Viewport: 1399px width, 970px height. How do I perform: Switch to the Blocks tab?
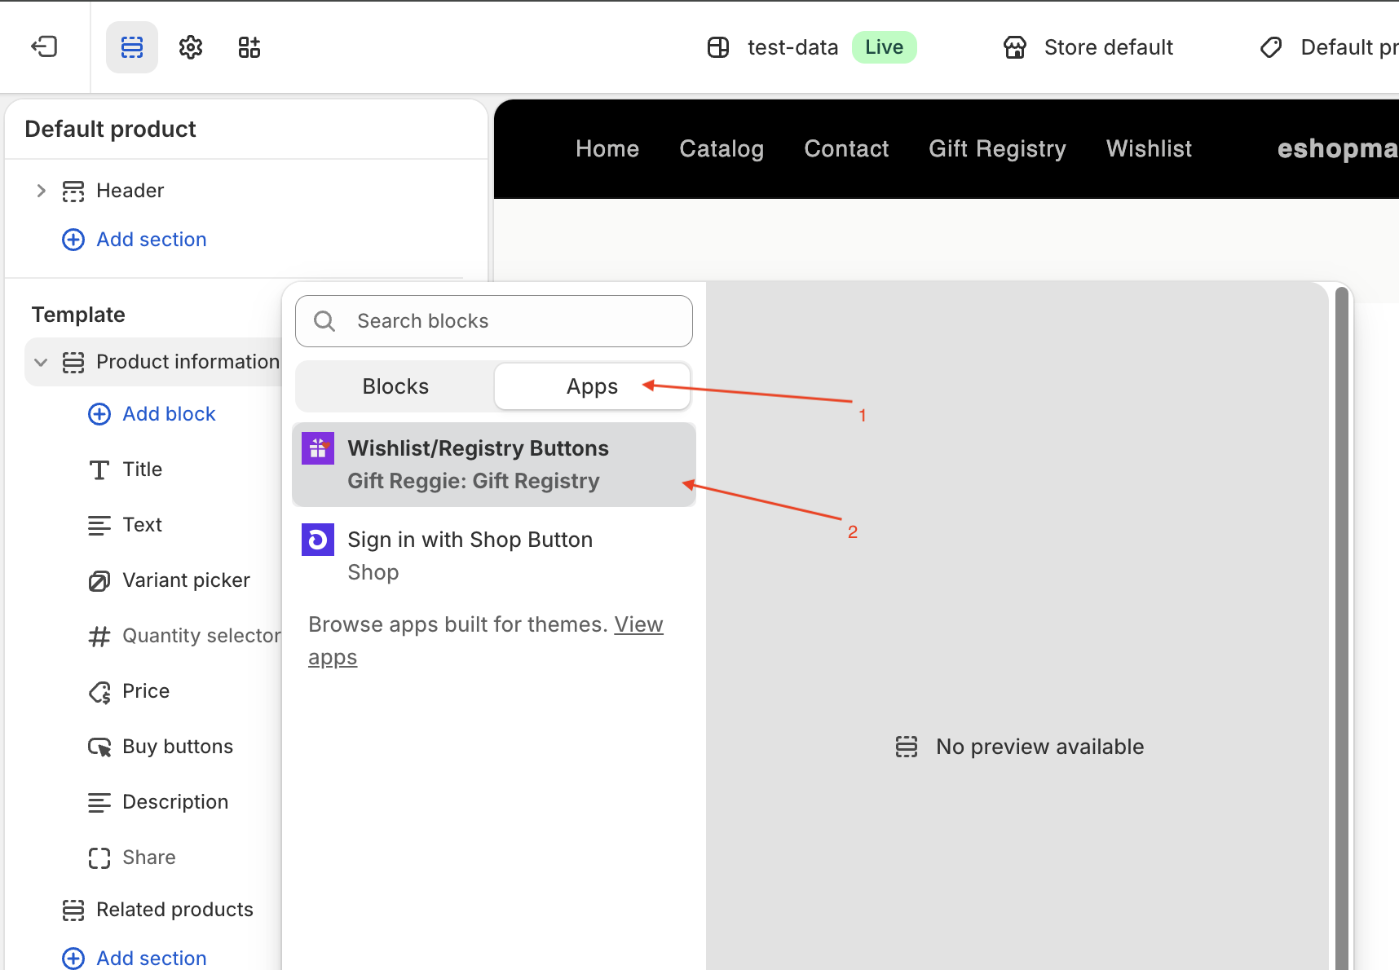pyautogui.click(x=395, y=386)
